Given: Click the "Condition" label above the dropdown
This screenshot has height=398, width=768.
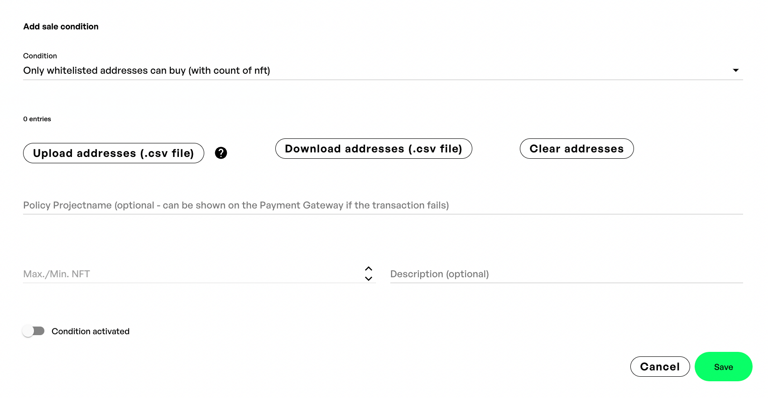Looking at the screenshot, I should (x=40, y=56).
